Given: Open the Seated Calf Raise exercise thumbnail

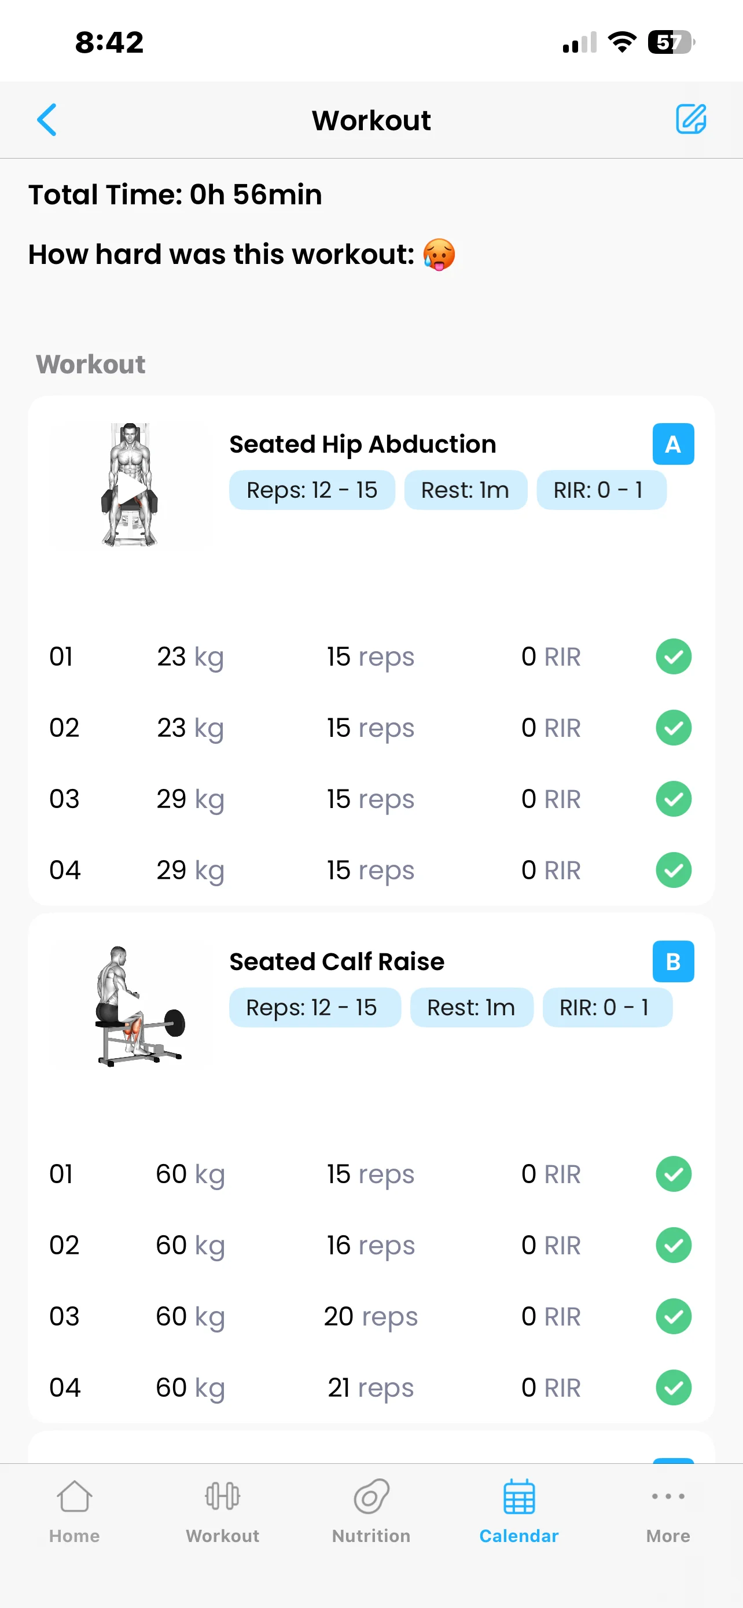Looking at the screenshot, I should pyautogui.click(x=131, y=1005).
